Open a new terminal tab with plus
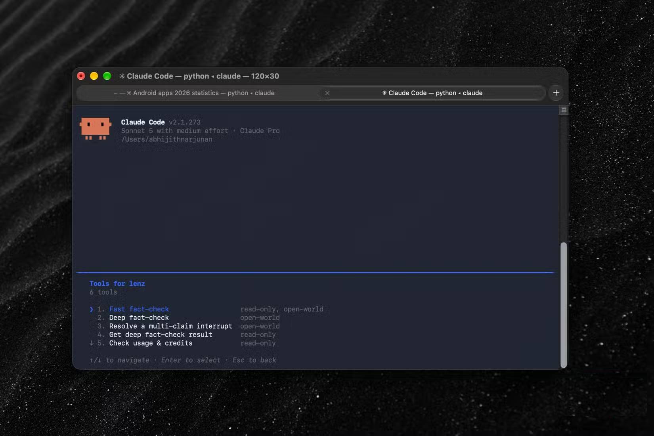 [556, 93]
